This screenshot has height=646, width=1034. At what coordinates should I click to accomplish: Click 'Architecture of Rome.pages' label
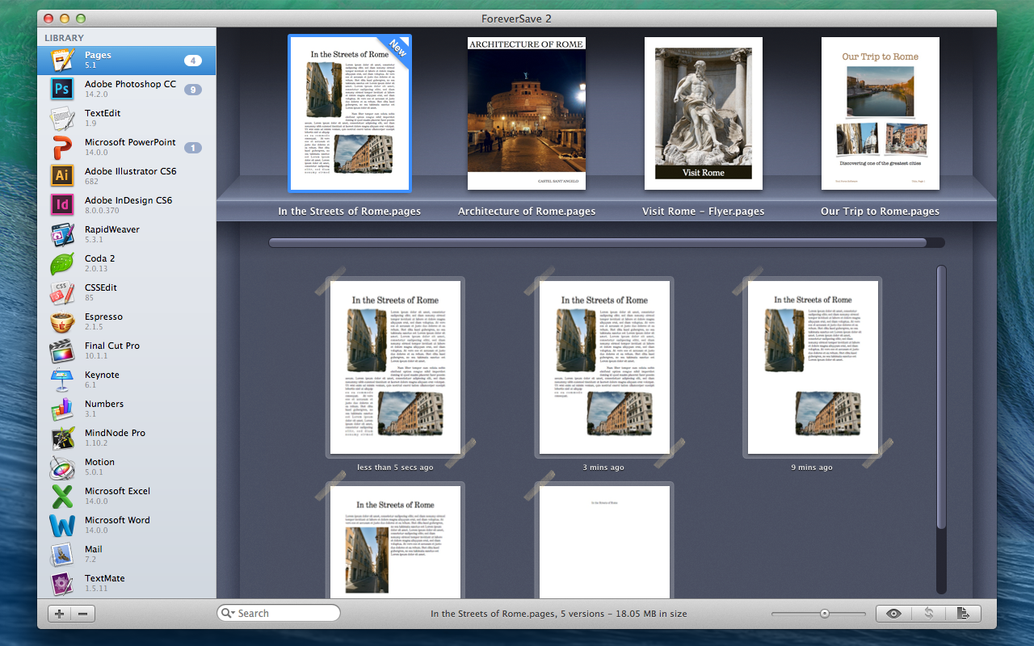coord(527,212)
